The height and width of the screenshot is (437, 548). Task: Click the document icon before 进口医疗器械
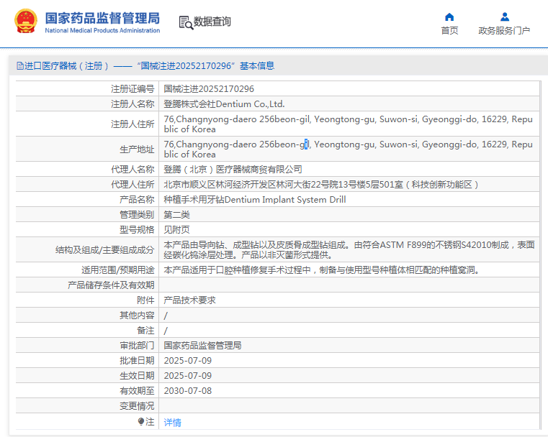[19, 65]
